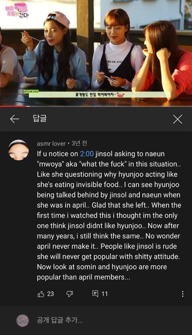The width and height of the screenshot is (192, 335).
Task: Open the replies icon next to 11
Action: 95,294
